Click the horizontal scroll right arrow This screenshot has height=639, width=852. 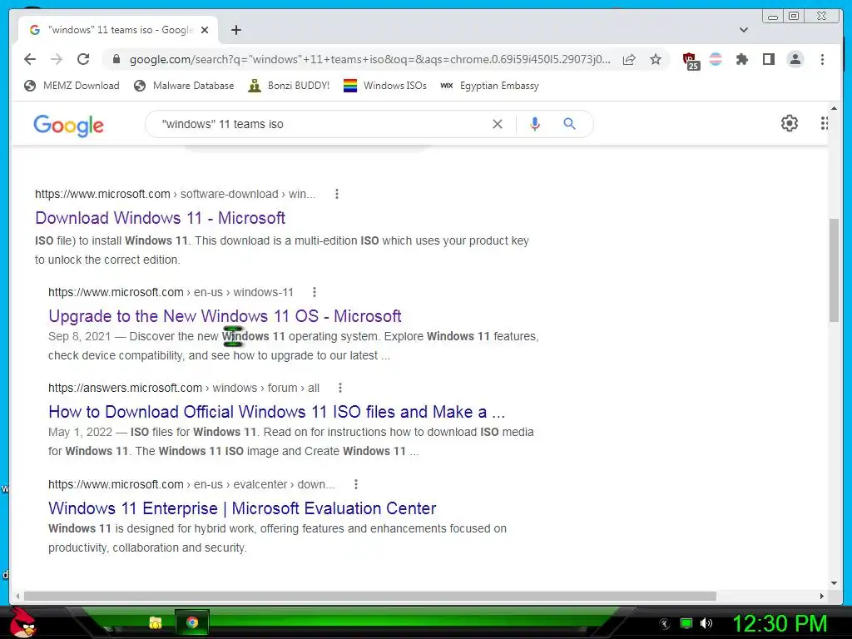pyautogui.click(x=821, y=596)
